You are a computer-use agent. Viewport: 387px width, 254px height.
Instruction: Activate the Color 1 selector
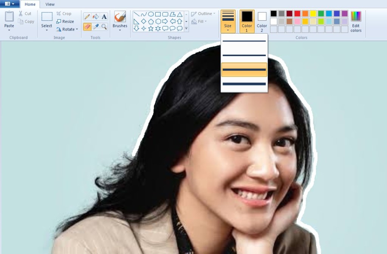tap(247, 21)
